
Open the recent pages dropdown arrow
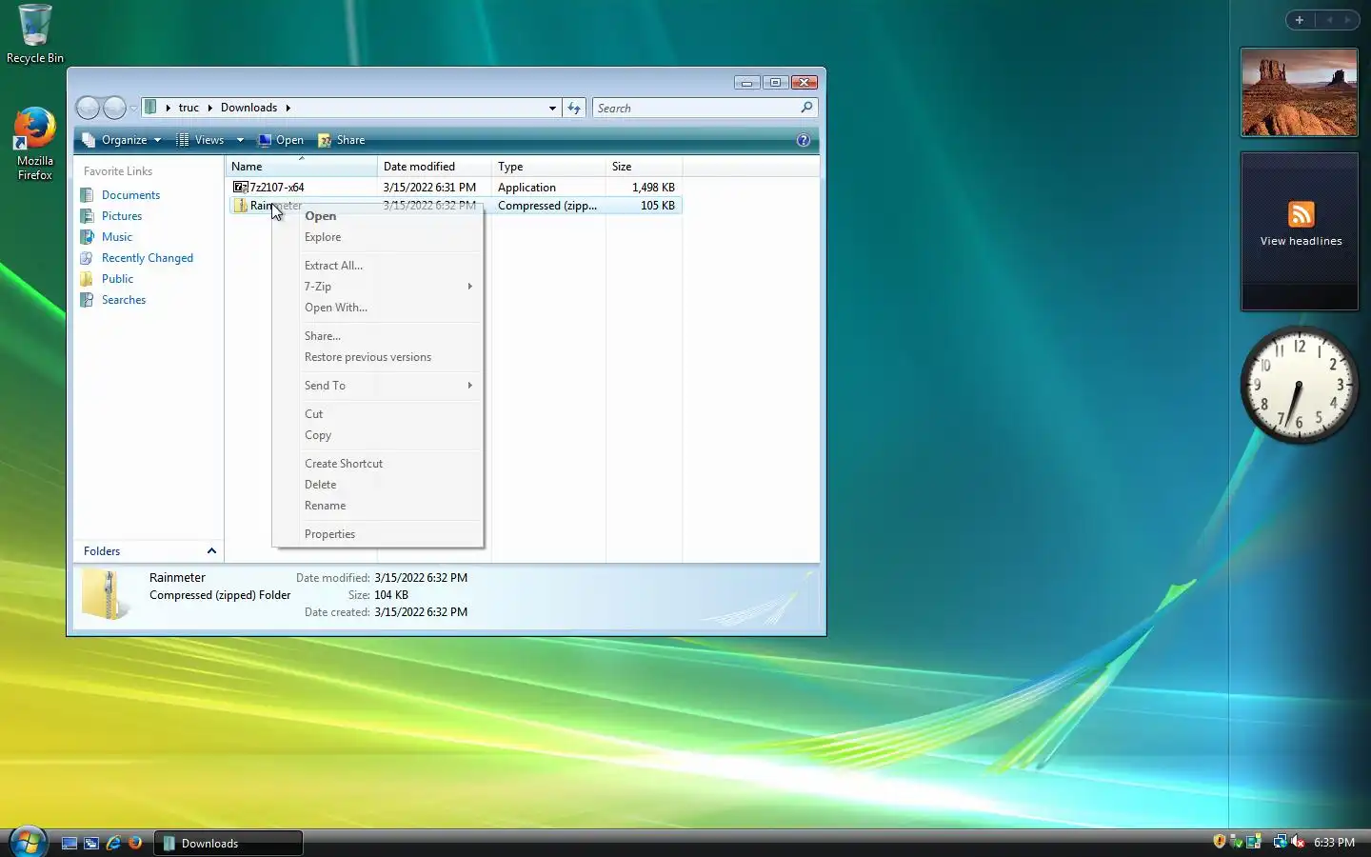click(x=133, y=108)
